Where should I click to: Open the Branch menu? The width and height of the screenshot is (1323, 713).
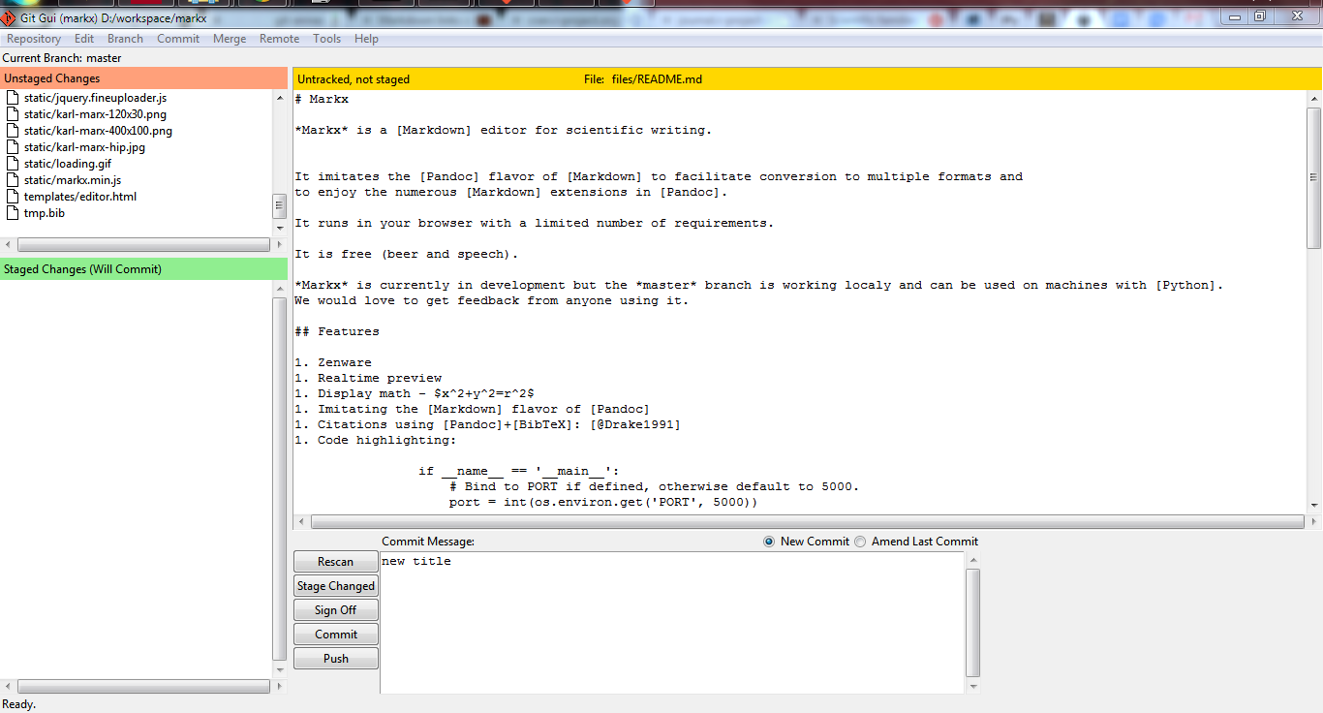coord(125,39)
